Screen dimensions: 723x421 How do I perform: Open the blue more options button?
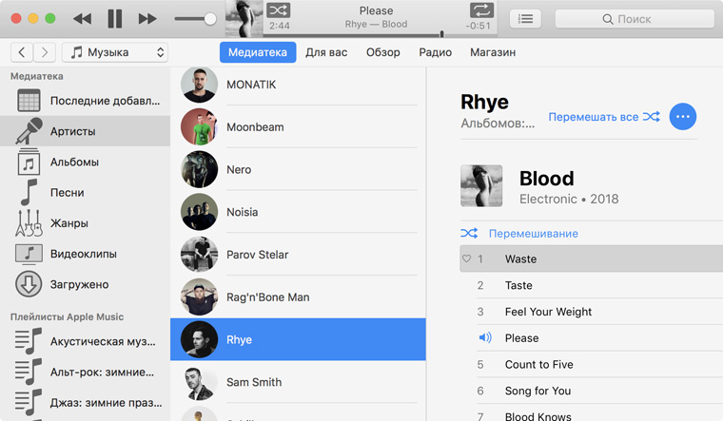click(x=683, y=117)
